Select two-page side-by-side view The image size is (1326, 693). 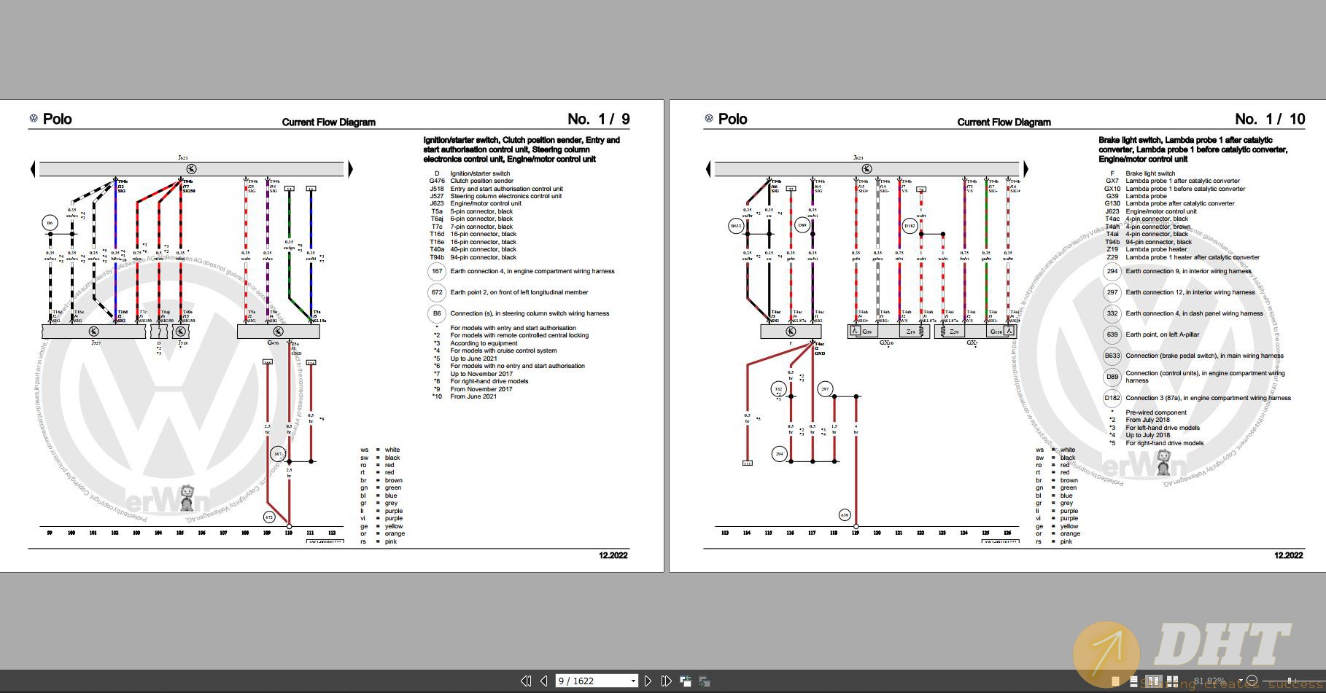click(1154, 681)
